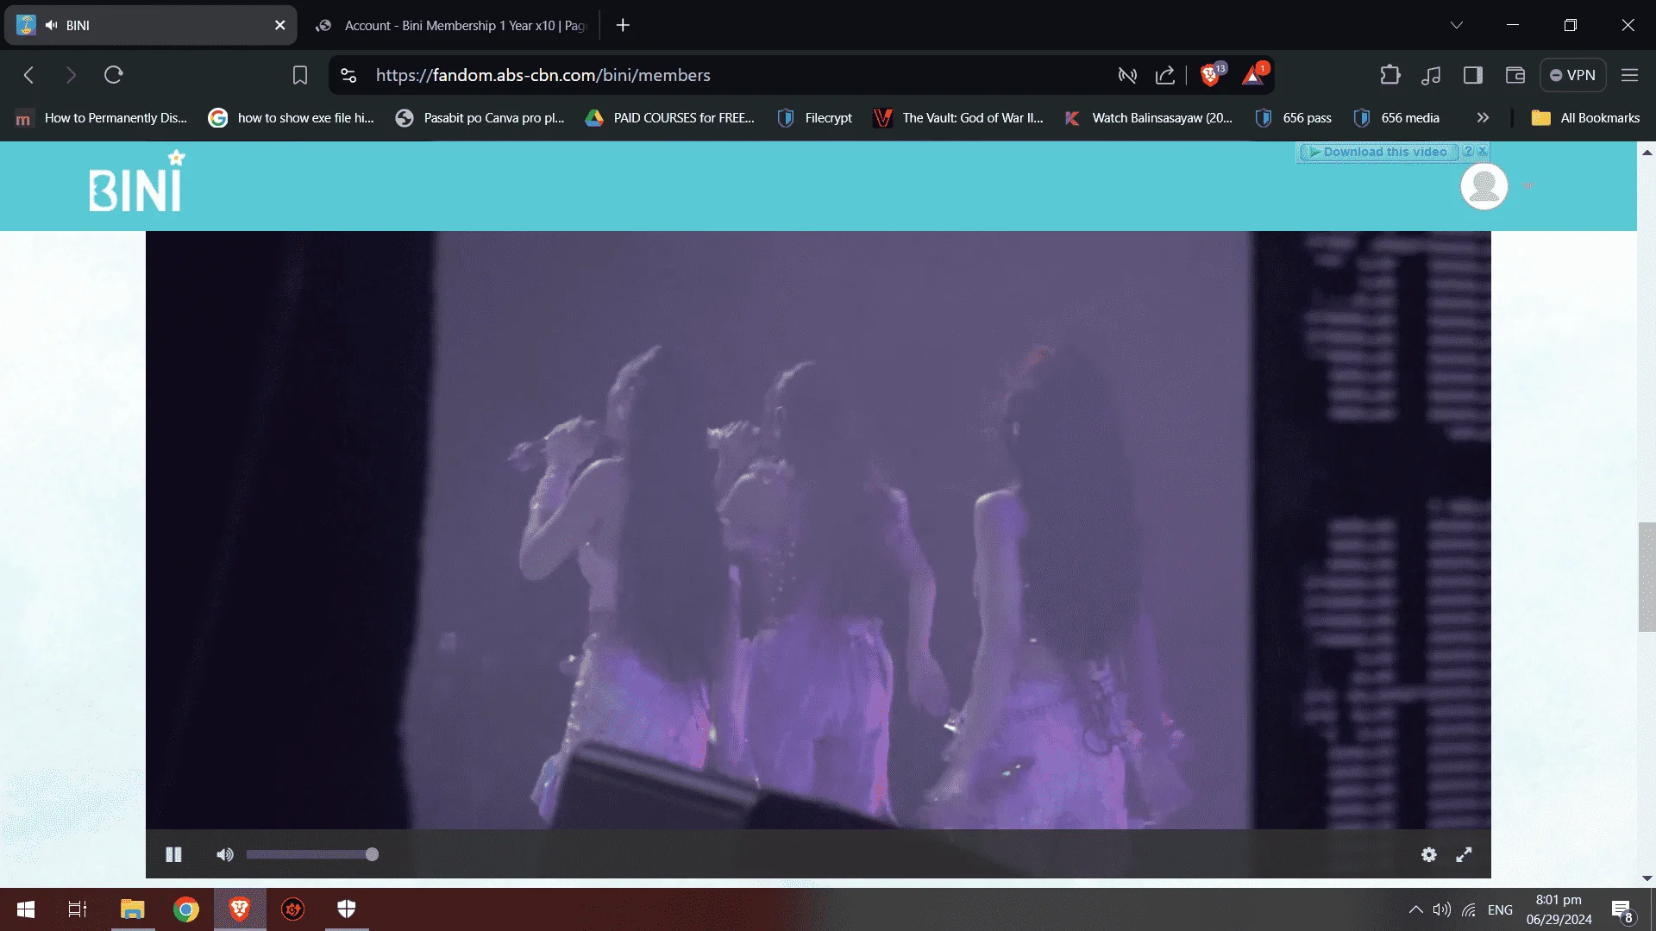The width and height of the screenshot is (1656, 931).
Task: Go forward in browser history
Action: point(71,75)
